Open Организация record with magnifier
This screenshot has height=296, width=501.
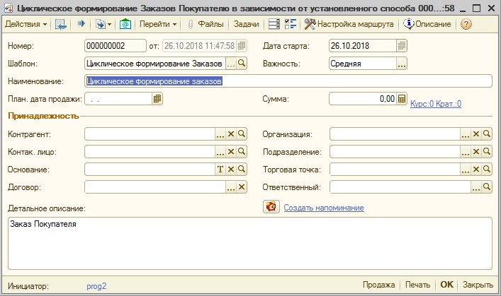[487, 134]
